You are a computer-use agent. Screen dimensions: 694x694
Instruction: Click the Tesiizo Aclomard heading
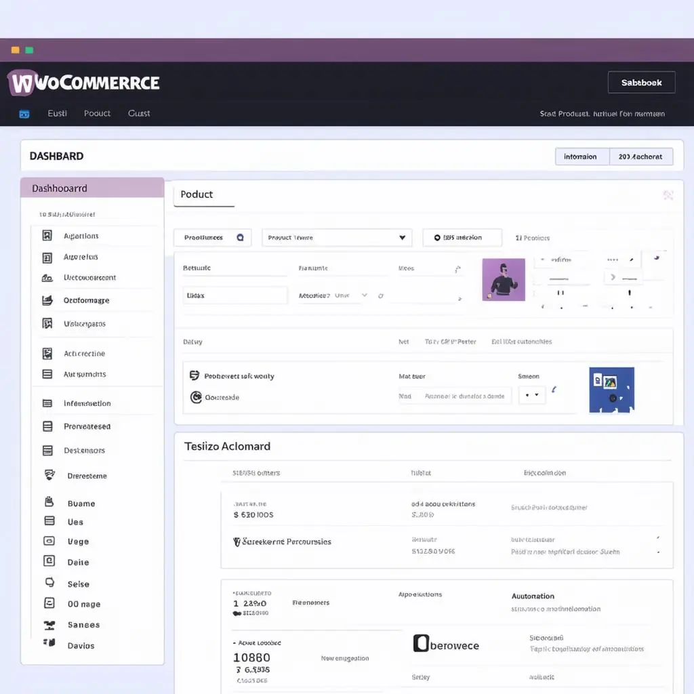[x=227, y=446]
